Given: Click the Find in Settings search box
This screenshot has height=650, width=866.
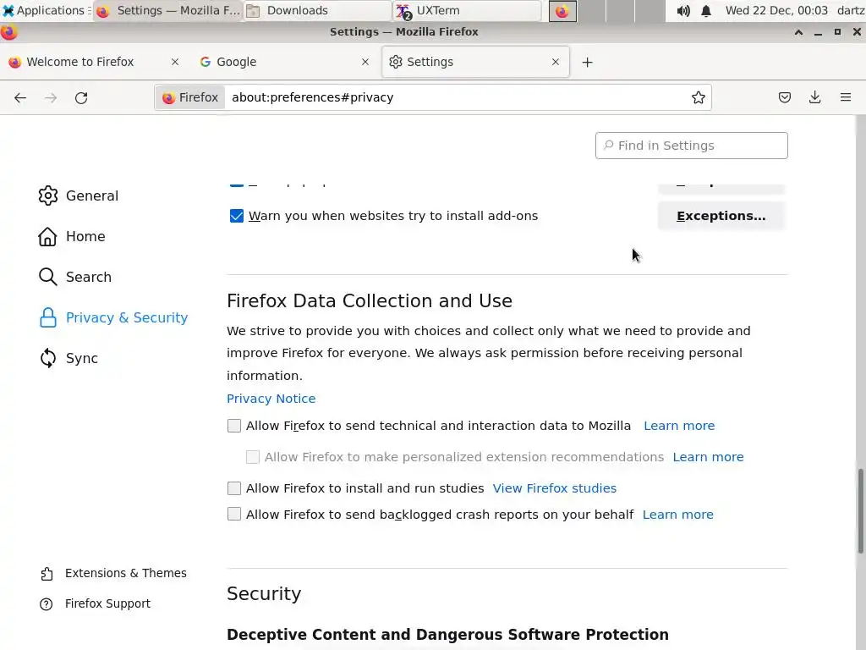Looking at the screenshot, I should [x=692, y=146].
